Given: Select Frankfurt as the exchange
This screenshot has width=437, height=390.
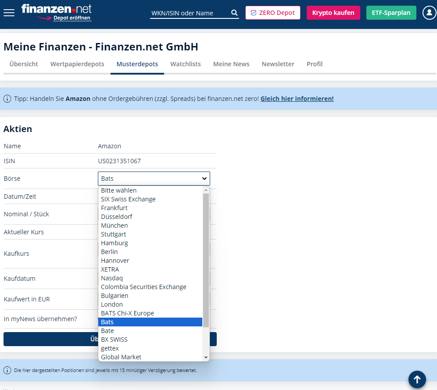Looking at the screenshot, I should [150, 208].
